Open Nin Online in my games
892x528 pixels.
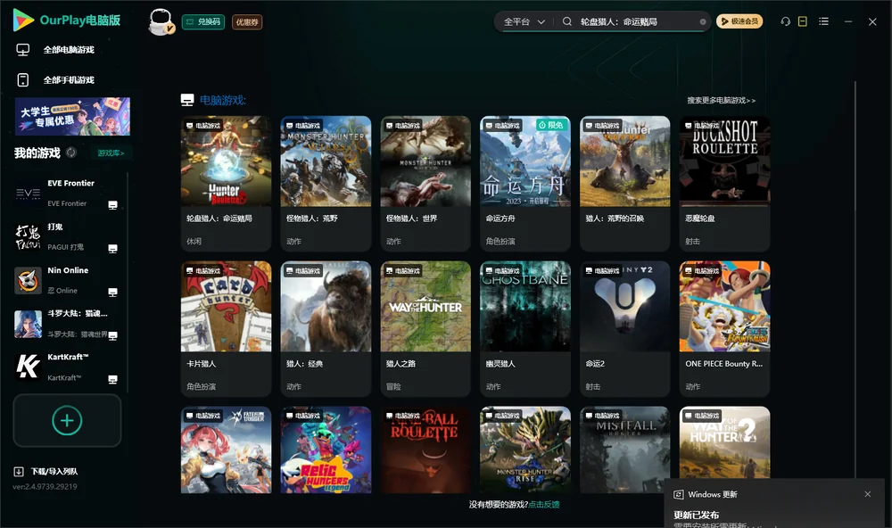(x=67, y=280)
